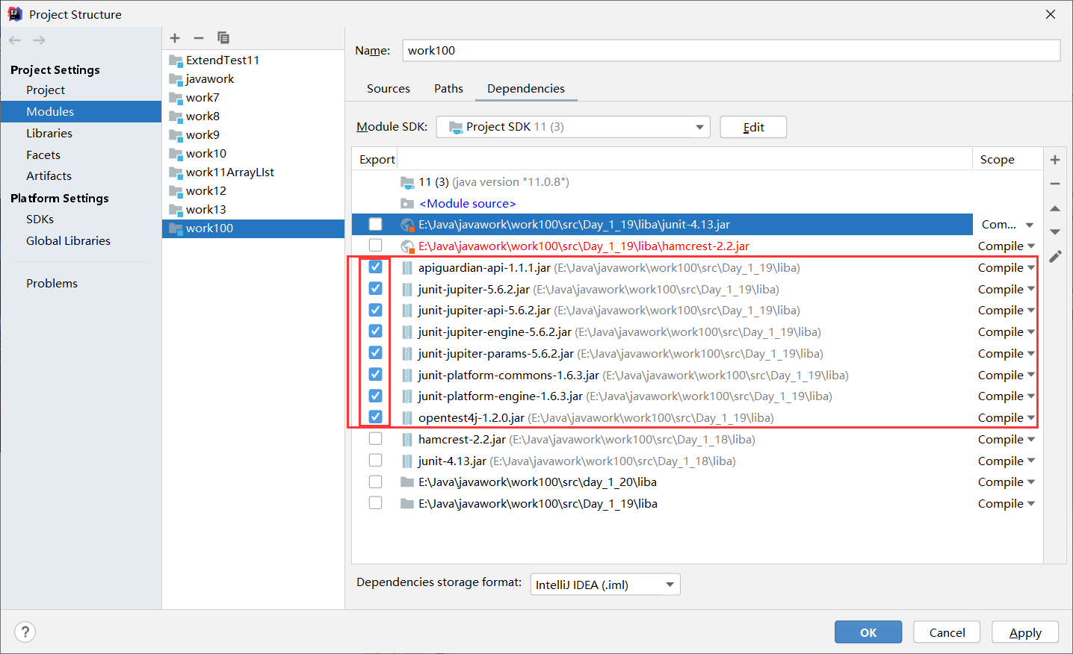Confirm with the OK button
Viewport: 1073px width, 654px height.
[x=868, y=632]
